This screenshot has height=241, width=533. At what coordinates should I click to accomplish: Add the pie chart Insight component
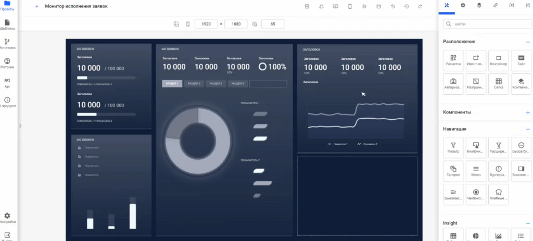tap(476, 235)
